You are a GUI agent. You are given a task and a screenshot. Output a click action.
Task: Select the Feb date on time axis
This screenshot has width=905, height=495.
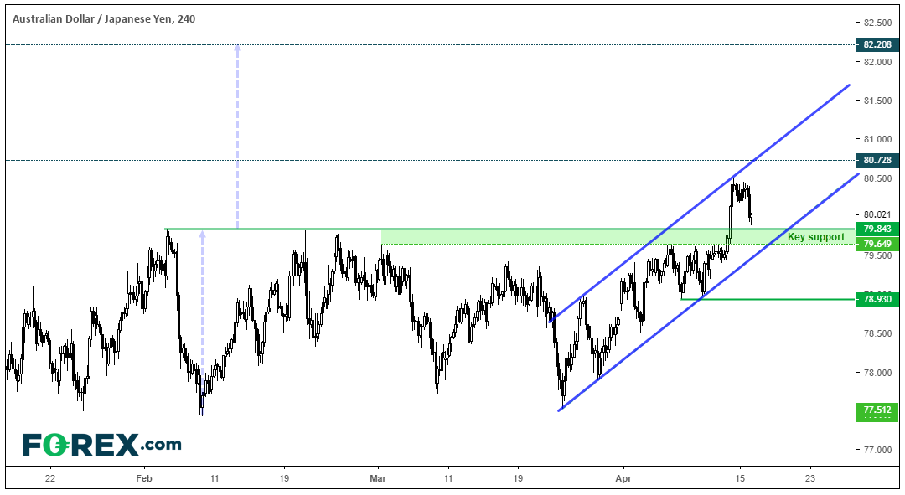click(x=144, y=479)
